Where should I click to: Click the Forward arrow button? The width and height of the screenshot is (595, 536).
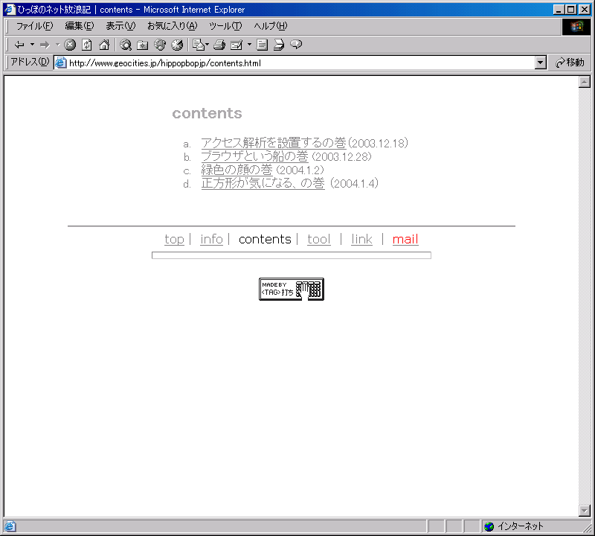(45, 45)
